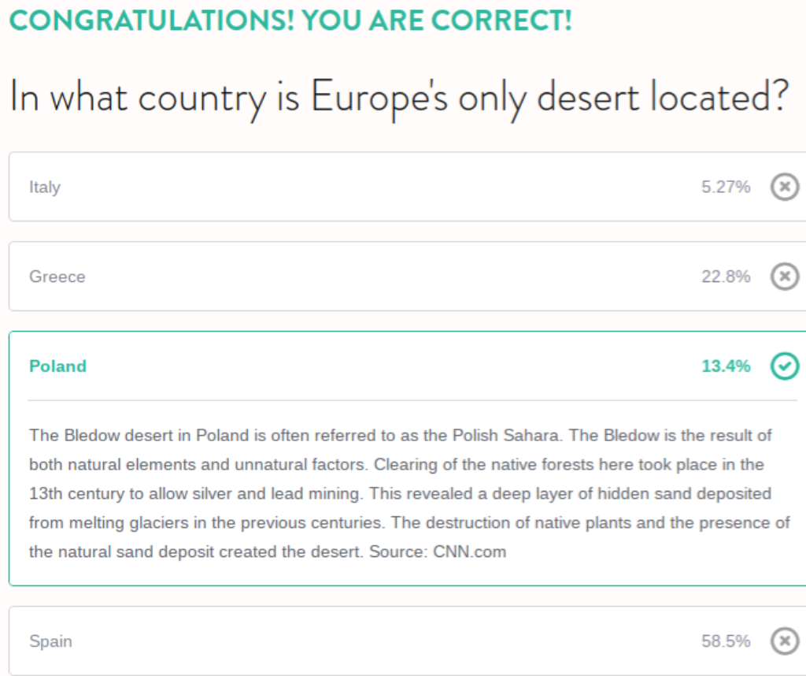Select the Spain answer option

(x=50, y=641)
